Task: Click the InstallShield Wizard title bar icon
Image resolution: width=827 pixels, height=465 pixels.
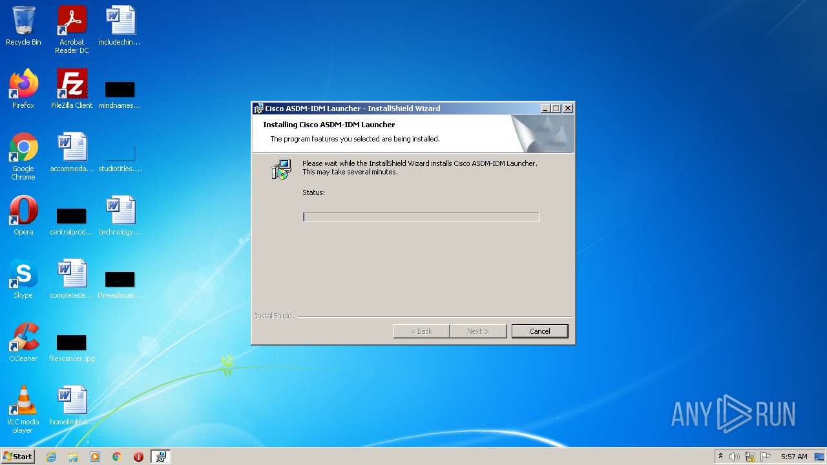Action: pyautogui.click(x=258, y=108)
